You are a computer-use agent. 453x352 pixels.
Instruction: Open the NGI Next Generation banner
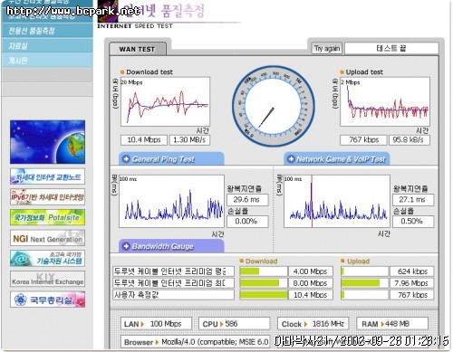click(47, 238)
